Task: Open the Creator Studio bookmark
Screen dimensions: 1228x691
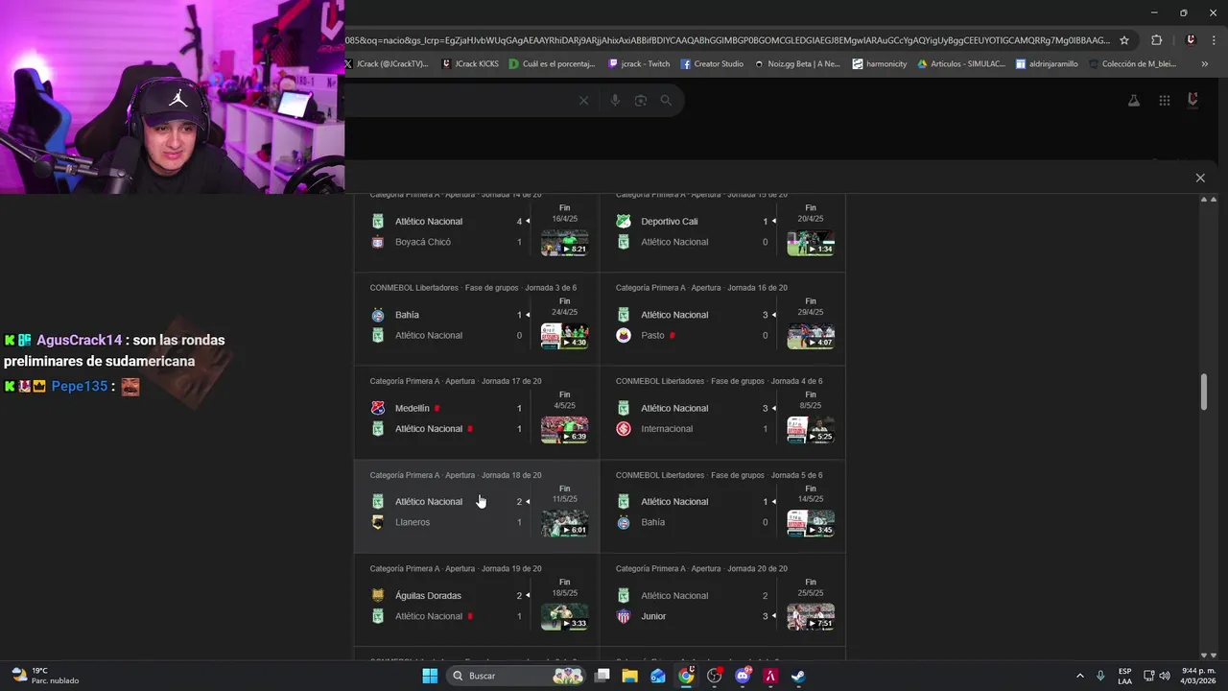Action: click(x=712, y=64)
